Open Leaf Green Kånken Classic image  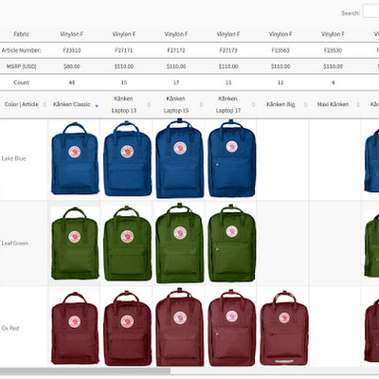[x=75, y=244]
